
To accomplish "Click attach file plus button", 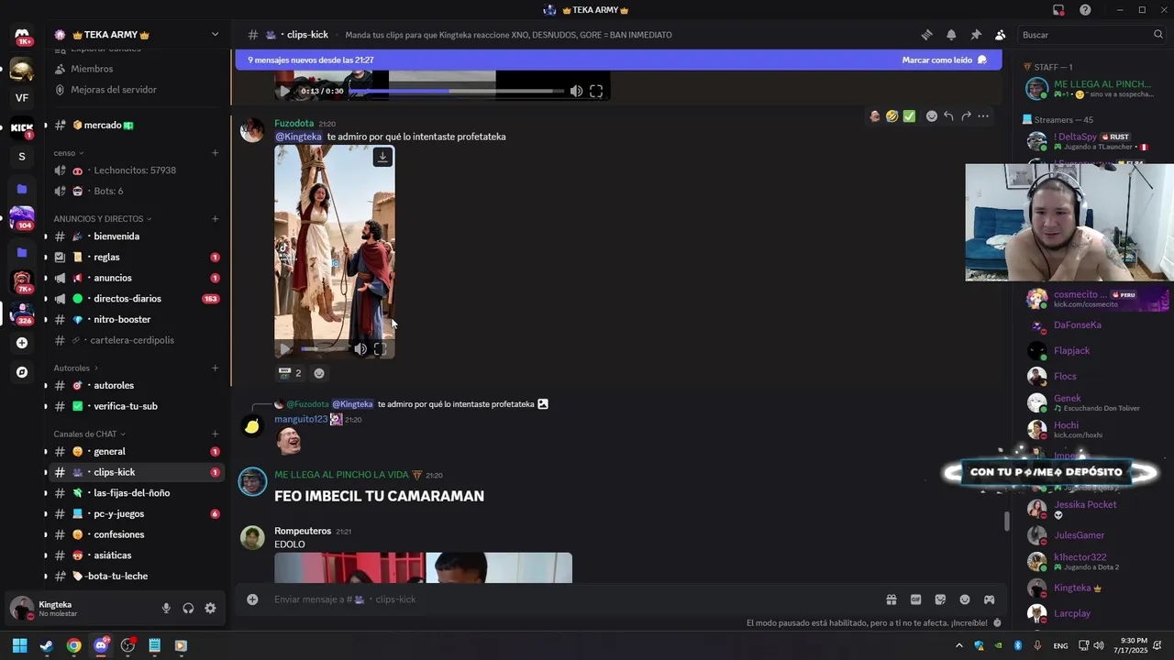I will tap(252, 599).
